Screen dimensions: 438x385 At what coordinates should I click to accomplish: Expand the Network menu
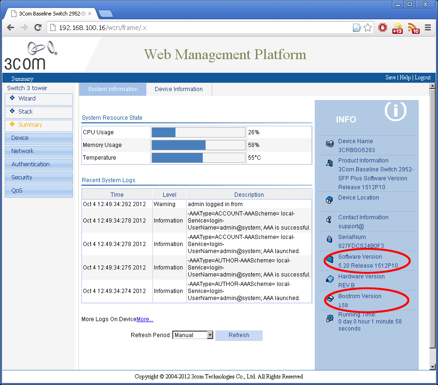point(39,152)
